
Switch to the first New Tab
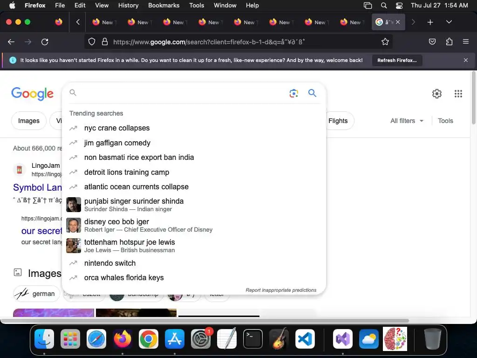pos(104,22)
